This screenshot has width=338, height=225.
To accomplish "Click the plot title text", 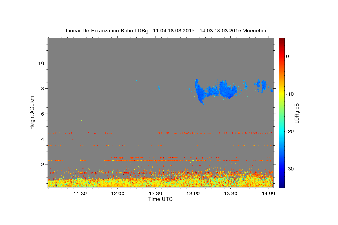I will [x=166, y=31].
